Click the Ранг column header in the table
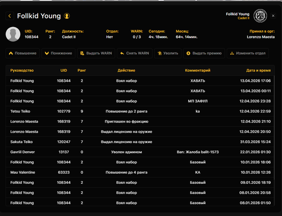 click(x=82, y=70)
